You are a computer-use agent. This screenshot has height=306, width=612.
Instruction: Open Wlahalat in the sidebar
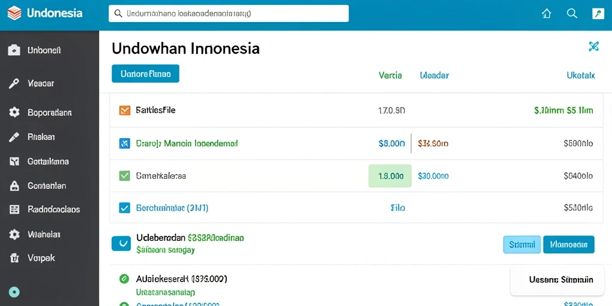coord(44,234)
